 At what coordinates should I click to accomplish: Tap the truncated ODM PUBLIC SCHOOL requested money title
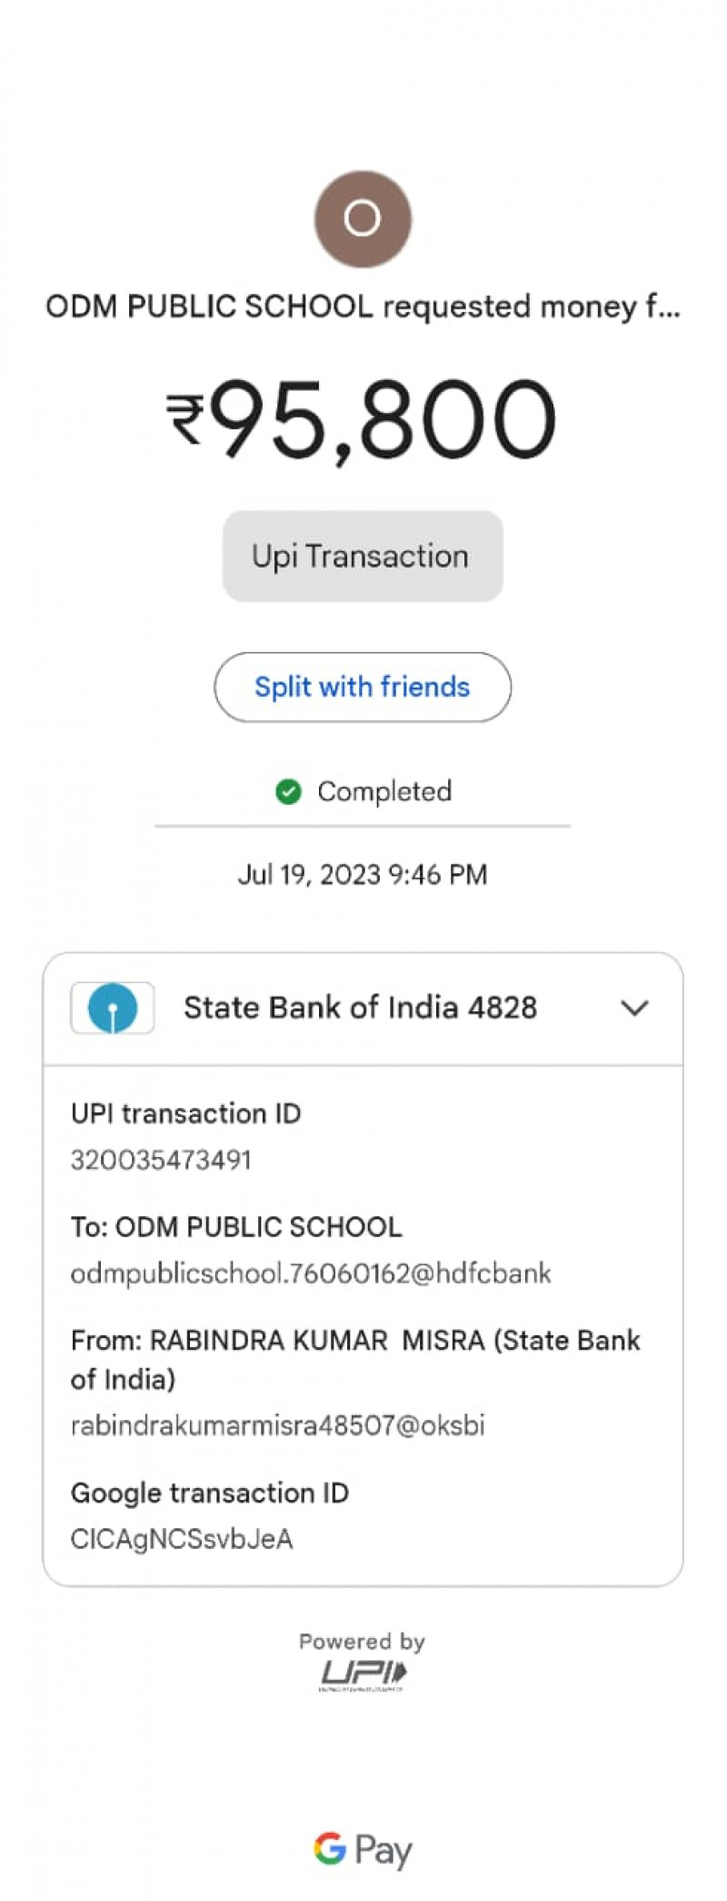coord(363,307)
